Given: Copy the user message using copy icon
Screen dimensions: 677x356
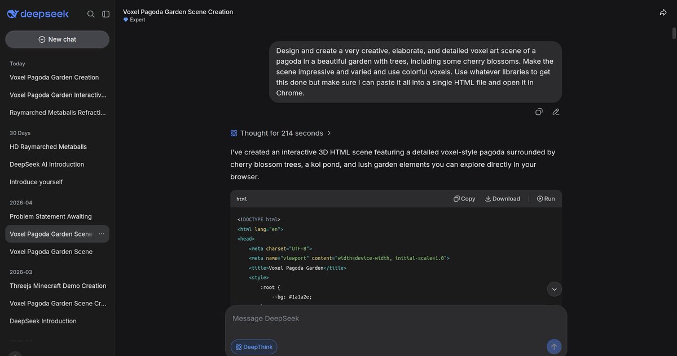Looking at the screenshot, I should click(539, 112).
